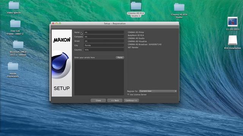Open the Video Iglesia folder icon

click(14, 5)
